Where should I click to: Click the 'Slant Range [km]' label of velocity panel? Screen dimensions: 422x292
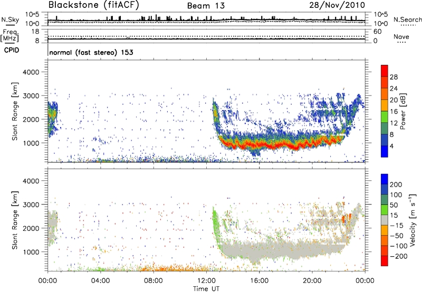pos(15,220)
